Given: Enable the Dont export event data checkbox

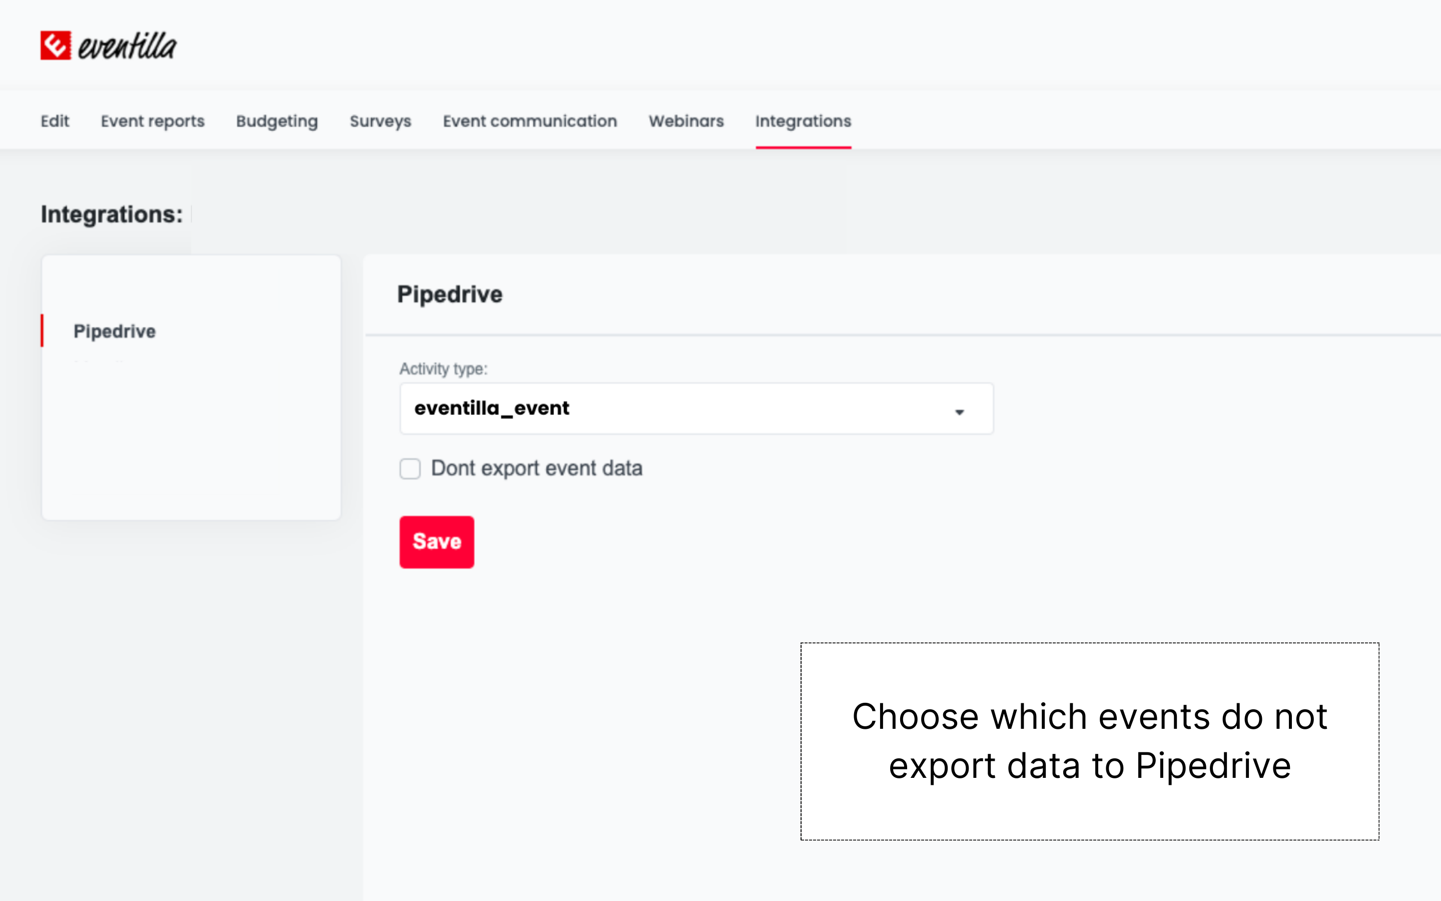Looking at the screenshot, I should (410, 469).
